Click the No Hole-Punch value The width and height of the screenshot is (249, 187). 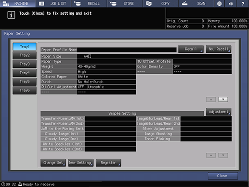coord(106,82)
